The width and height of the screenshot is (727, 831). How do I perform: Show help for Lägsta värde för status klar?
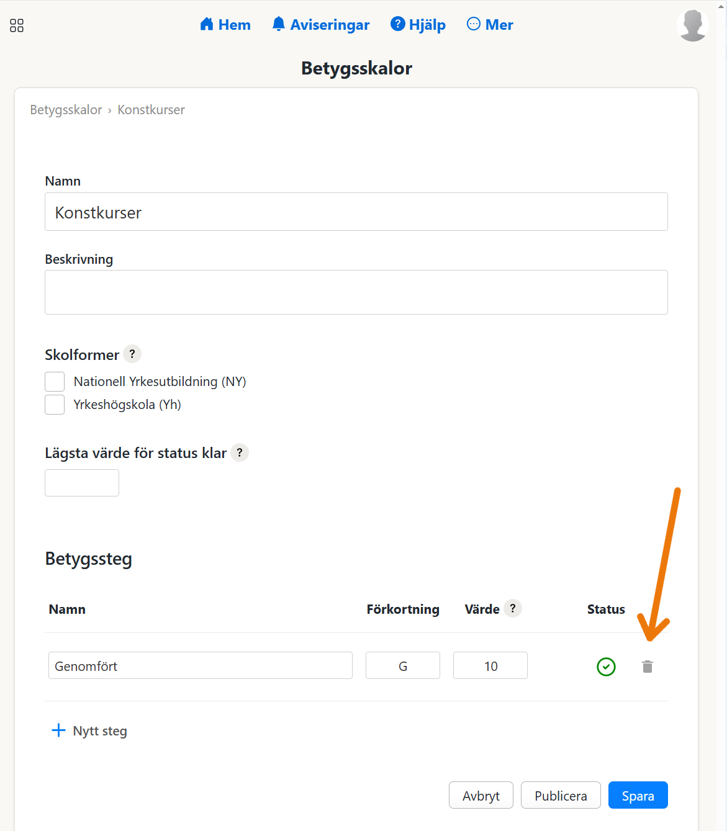click(240, 452)
